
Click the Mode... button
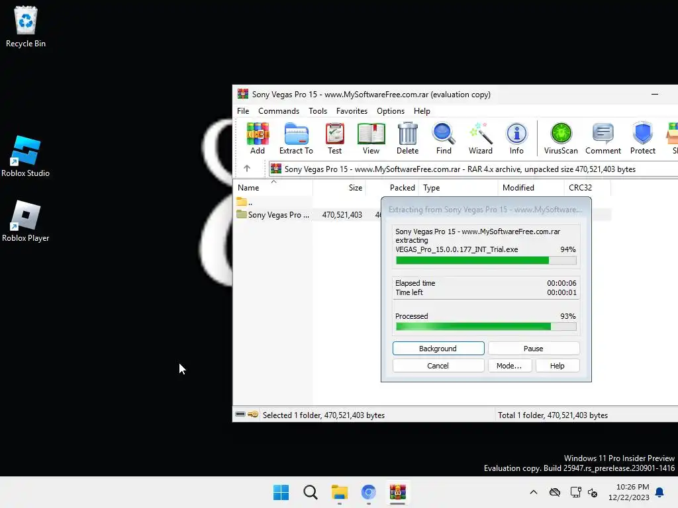click(x=509, y=366)
